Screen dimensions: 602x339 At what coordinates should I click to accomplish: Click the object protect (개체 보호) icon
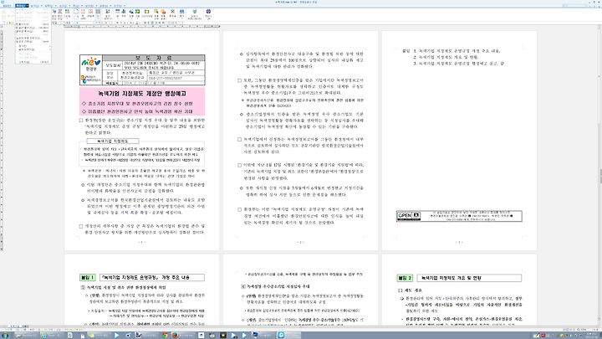tap(163, 14)
